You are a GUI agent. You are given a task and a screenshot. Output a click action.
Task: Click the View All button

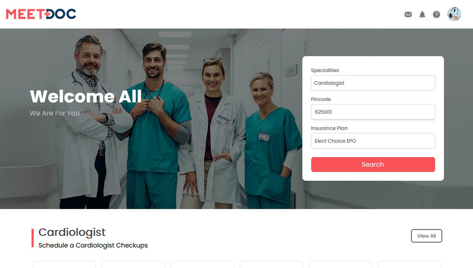point(426,236)
